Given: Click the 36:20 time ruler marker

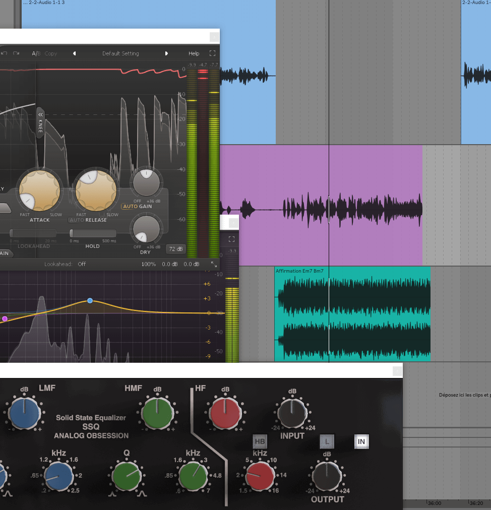Looking at the screenshot, I should [476, 503].
